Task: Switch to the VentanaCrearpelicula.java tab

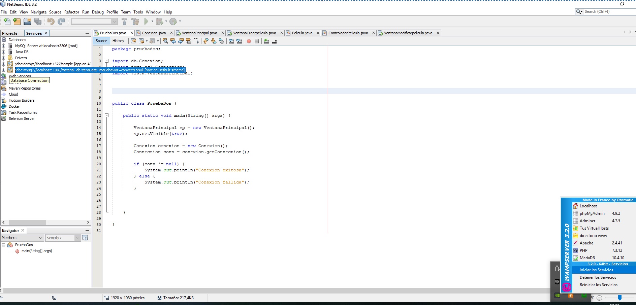Action: 254,33
